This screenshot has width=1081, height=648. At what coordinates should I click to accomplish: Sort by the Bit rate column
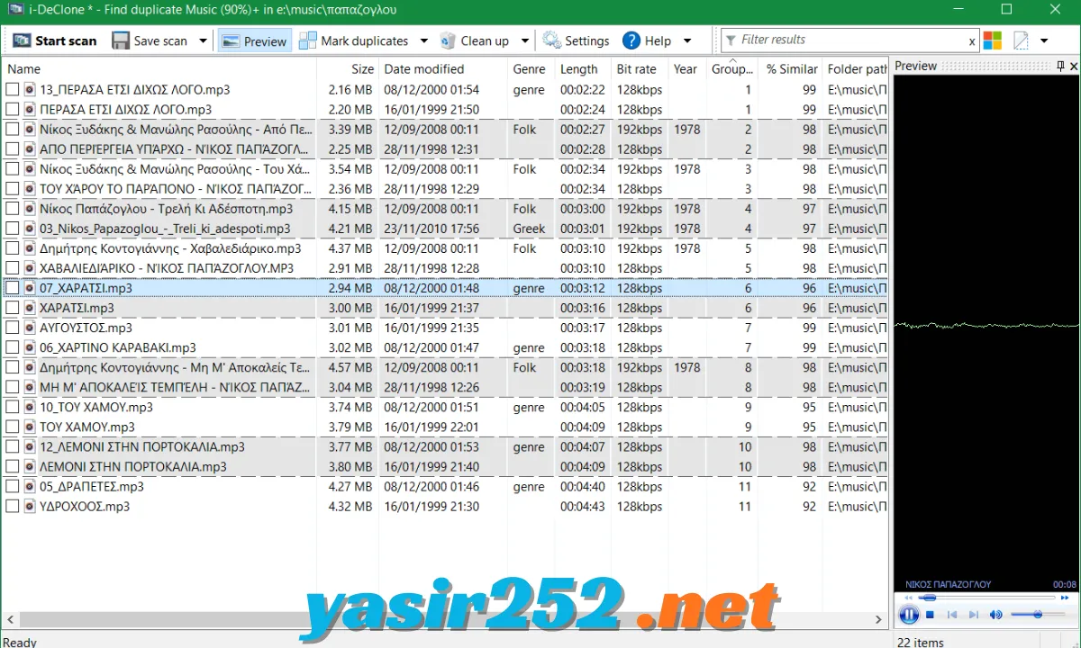[640, 68]
